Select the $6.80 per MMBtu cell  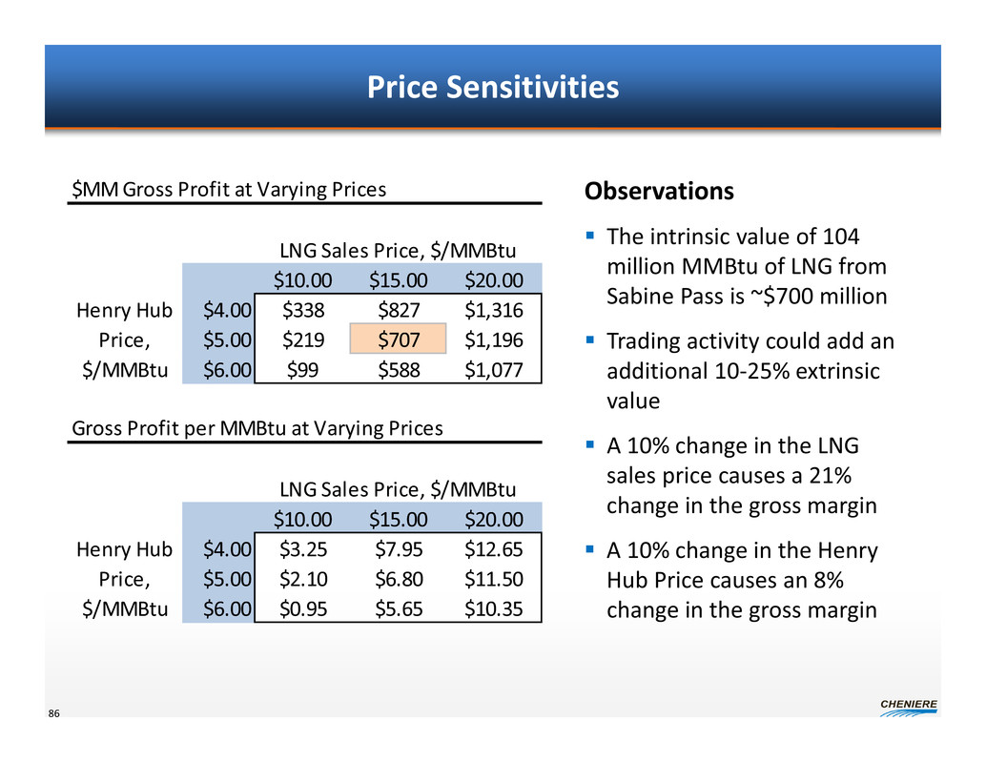[x=397, y=579]
